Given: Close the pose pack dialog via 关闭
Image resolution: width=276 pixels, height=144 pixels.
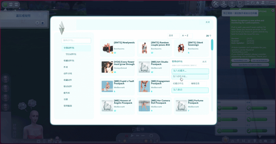Looking at the screenshot, I should tap(208, 22).
